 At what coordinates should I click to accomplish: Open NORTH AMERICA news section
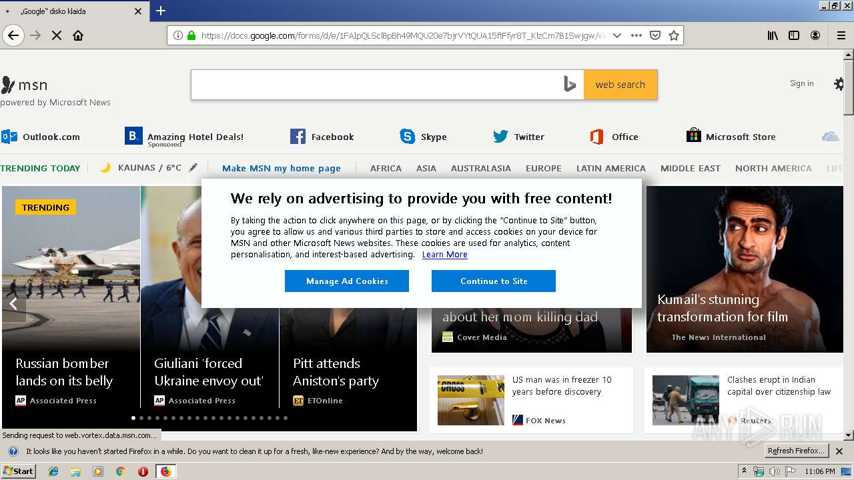773,168
